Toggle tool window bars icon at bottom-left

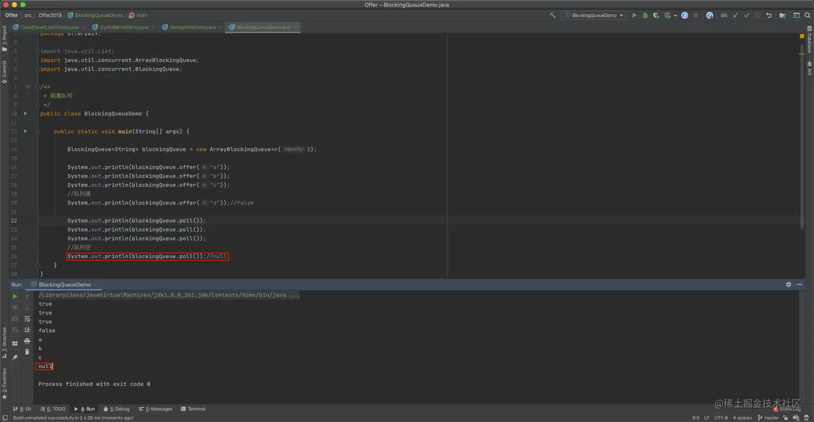pyautogui.click(x=5, y=418)
